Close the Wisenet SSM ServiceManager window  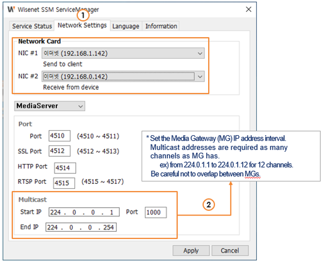pos(248,9)
